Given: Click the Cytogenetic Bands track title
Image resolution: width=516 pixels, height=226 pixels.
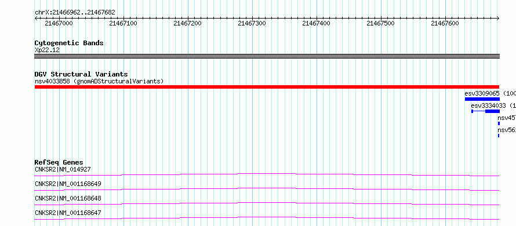Looking at the screenshot, I should (x=69, y=43).
